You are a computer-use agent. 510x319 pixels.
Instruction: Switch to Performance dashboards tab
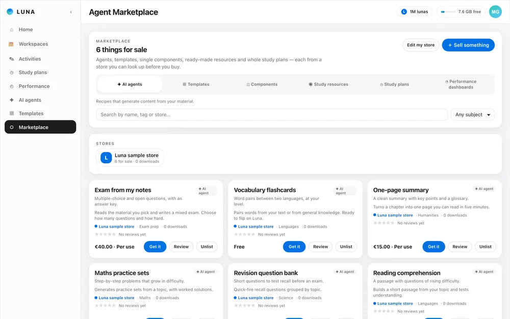click(461, 84)
